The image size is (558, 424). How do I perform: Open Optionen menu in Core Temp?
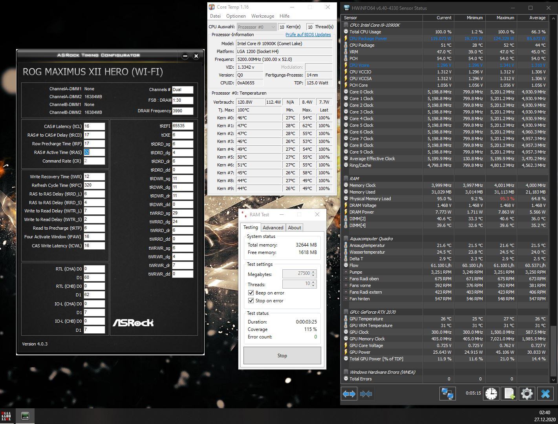236,16
